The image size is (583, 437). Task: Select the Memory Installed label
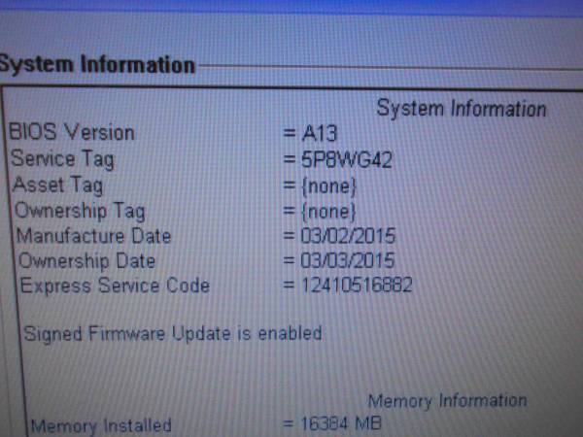[x=101, y=425]
